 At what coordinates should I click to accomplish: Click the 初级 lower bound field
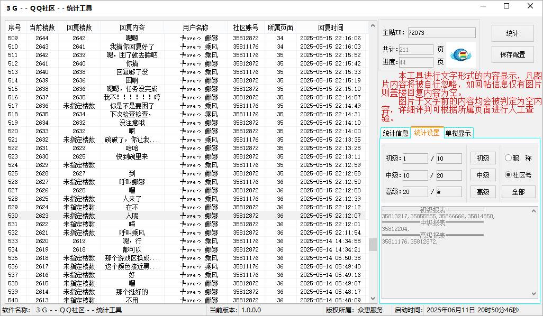[x=415, y=159]
